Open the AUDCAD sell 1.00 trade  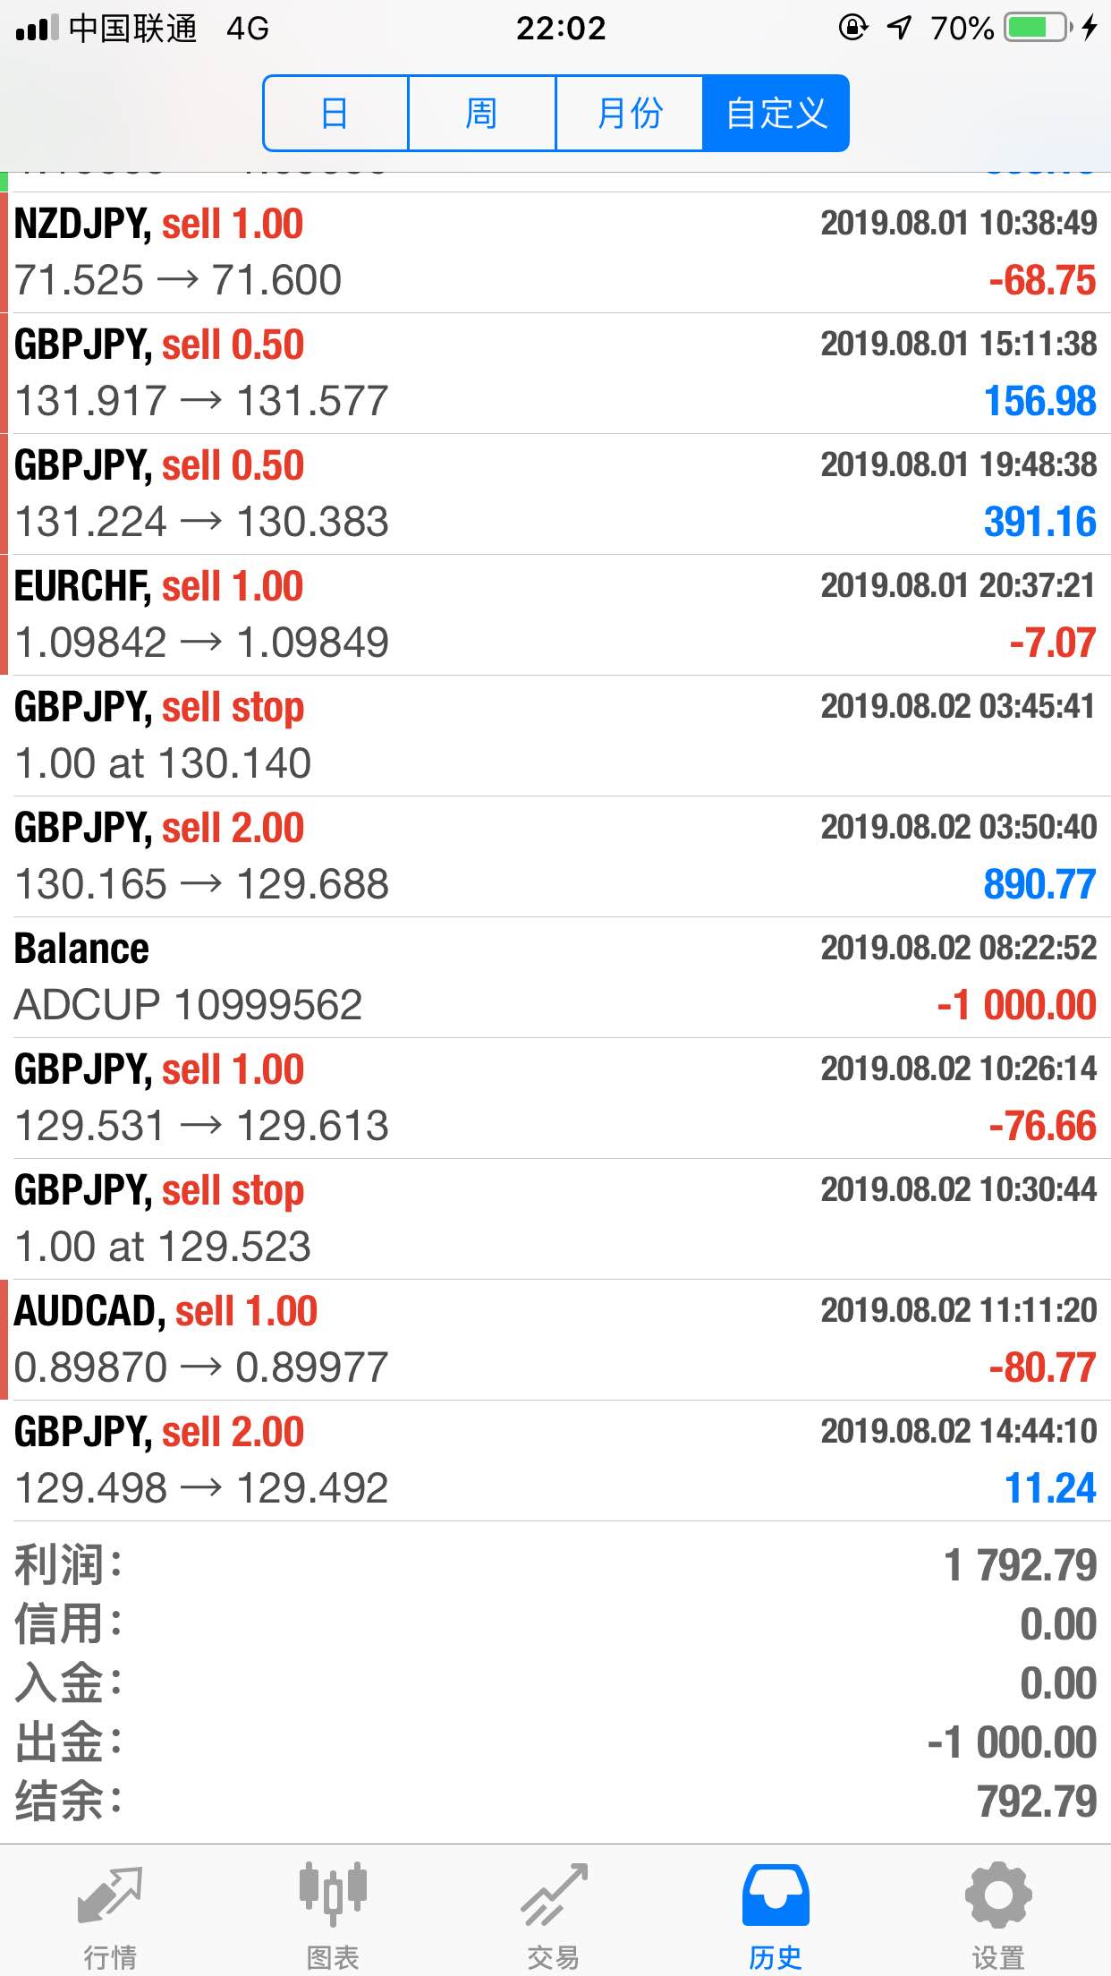[555, 1340]
